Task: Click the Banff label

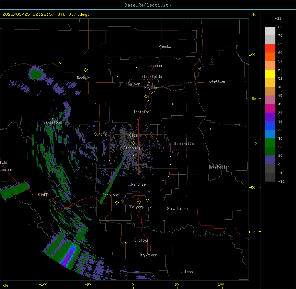Action: pos(43,195)
